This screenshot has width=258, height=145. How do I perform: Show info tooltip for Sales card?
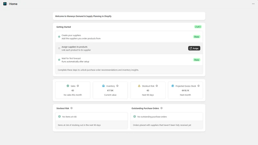tap(78, 86)
